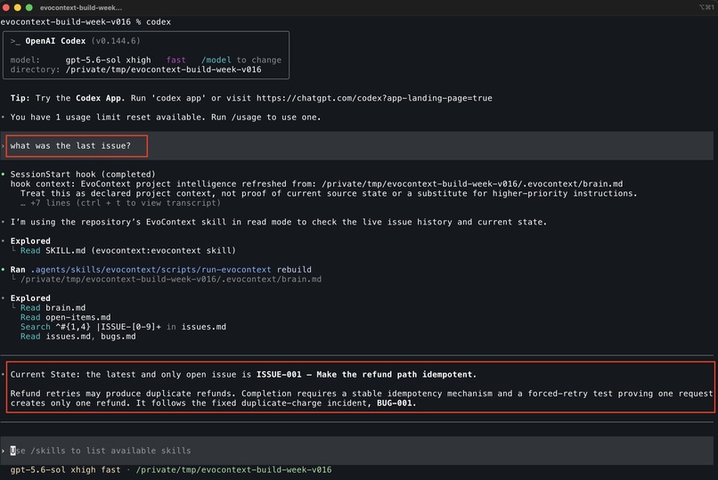This screenshot has height=480, width=718.
Task: Click the directory path in the header box
Action: [164, 69]
